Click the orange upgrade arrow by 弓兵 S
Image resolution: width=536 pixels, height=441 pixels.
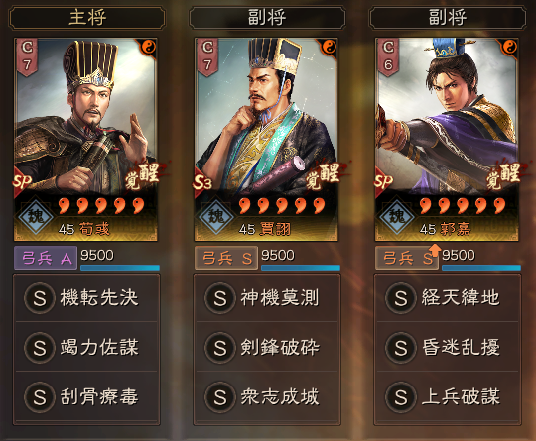(x=434, y=250)
